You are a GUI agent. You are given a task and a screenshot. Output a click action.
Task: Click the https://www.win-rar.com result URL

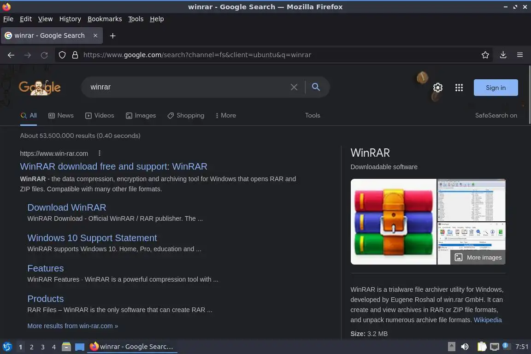(x=54, y=153)
